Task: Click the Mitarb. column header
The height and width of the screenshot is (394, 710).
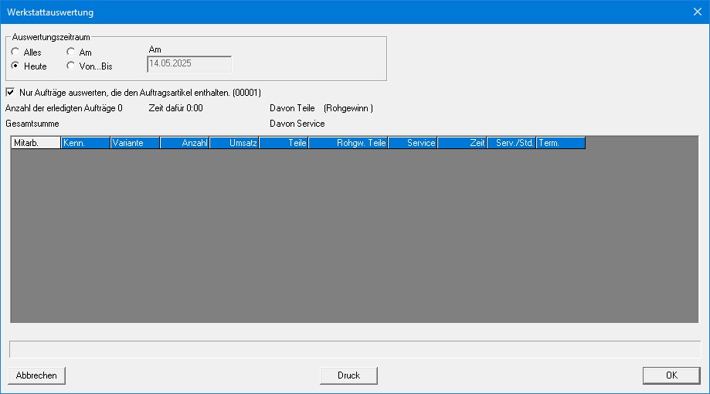Action: (36, 143)
